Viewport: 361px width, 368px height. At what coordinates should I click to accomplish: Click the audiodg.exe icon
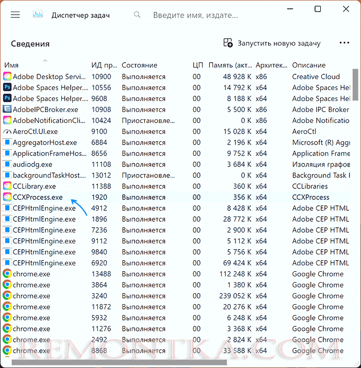click(7, 164)
